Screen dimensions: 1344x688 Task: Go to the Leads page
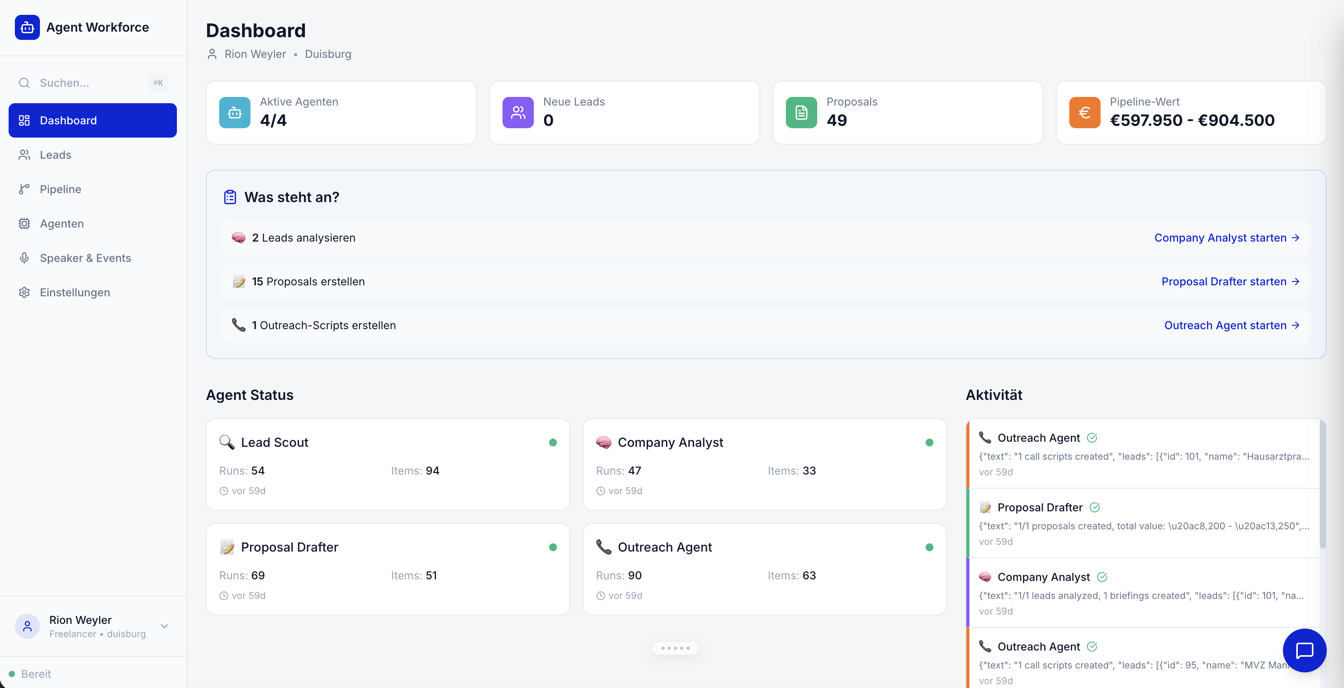(x=93, y=155)
